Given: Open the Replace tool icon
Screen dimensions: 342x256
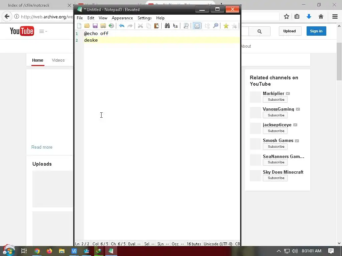Looking at the screenshot, I should pyautogui.click(x=175, y=26).
